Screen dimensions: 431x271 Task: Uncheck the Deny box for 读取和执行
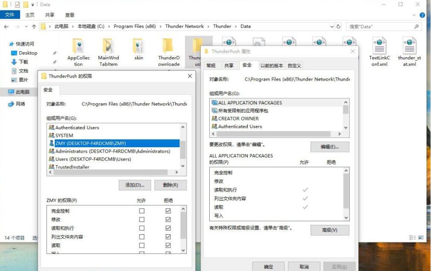pos(168,228)
